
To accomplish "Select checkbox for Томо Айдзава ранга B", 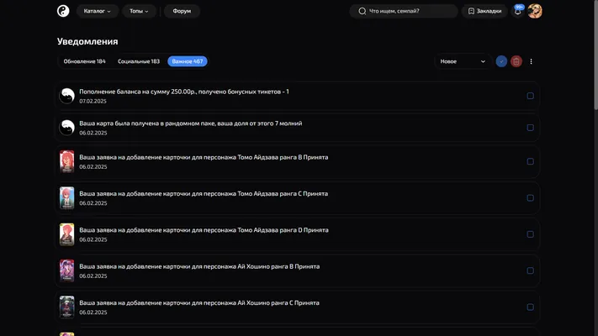I will point(530,161).
